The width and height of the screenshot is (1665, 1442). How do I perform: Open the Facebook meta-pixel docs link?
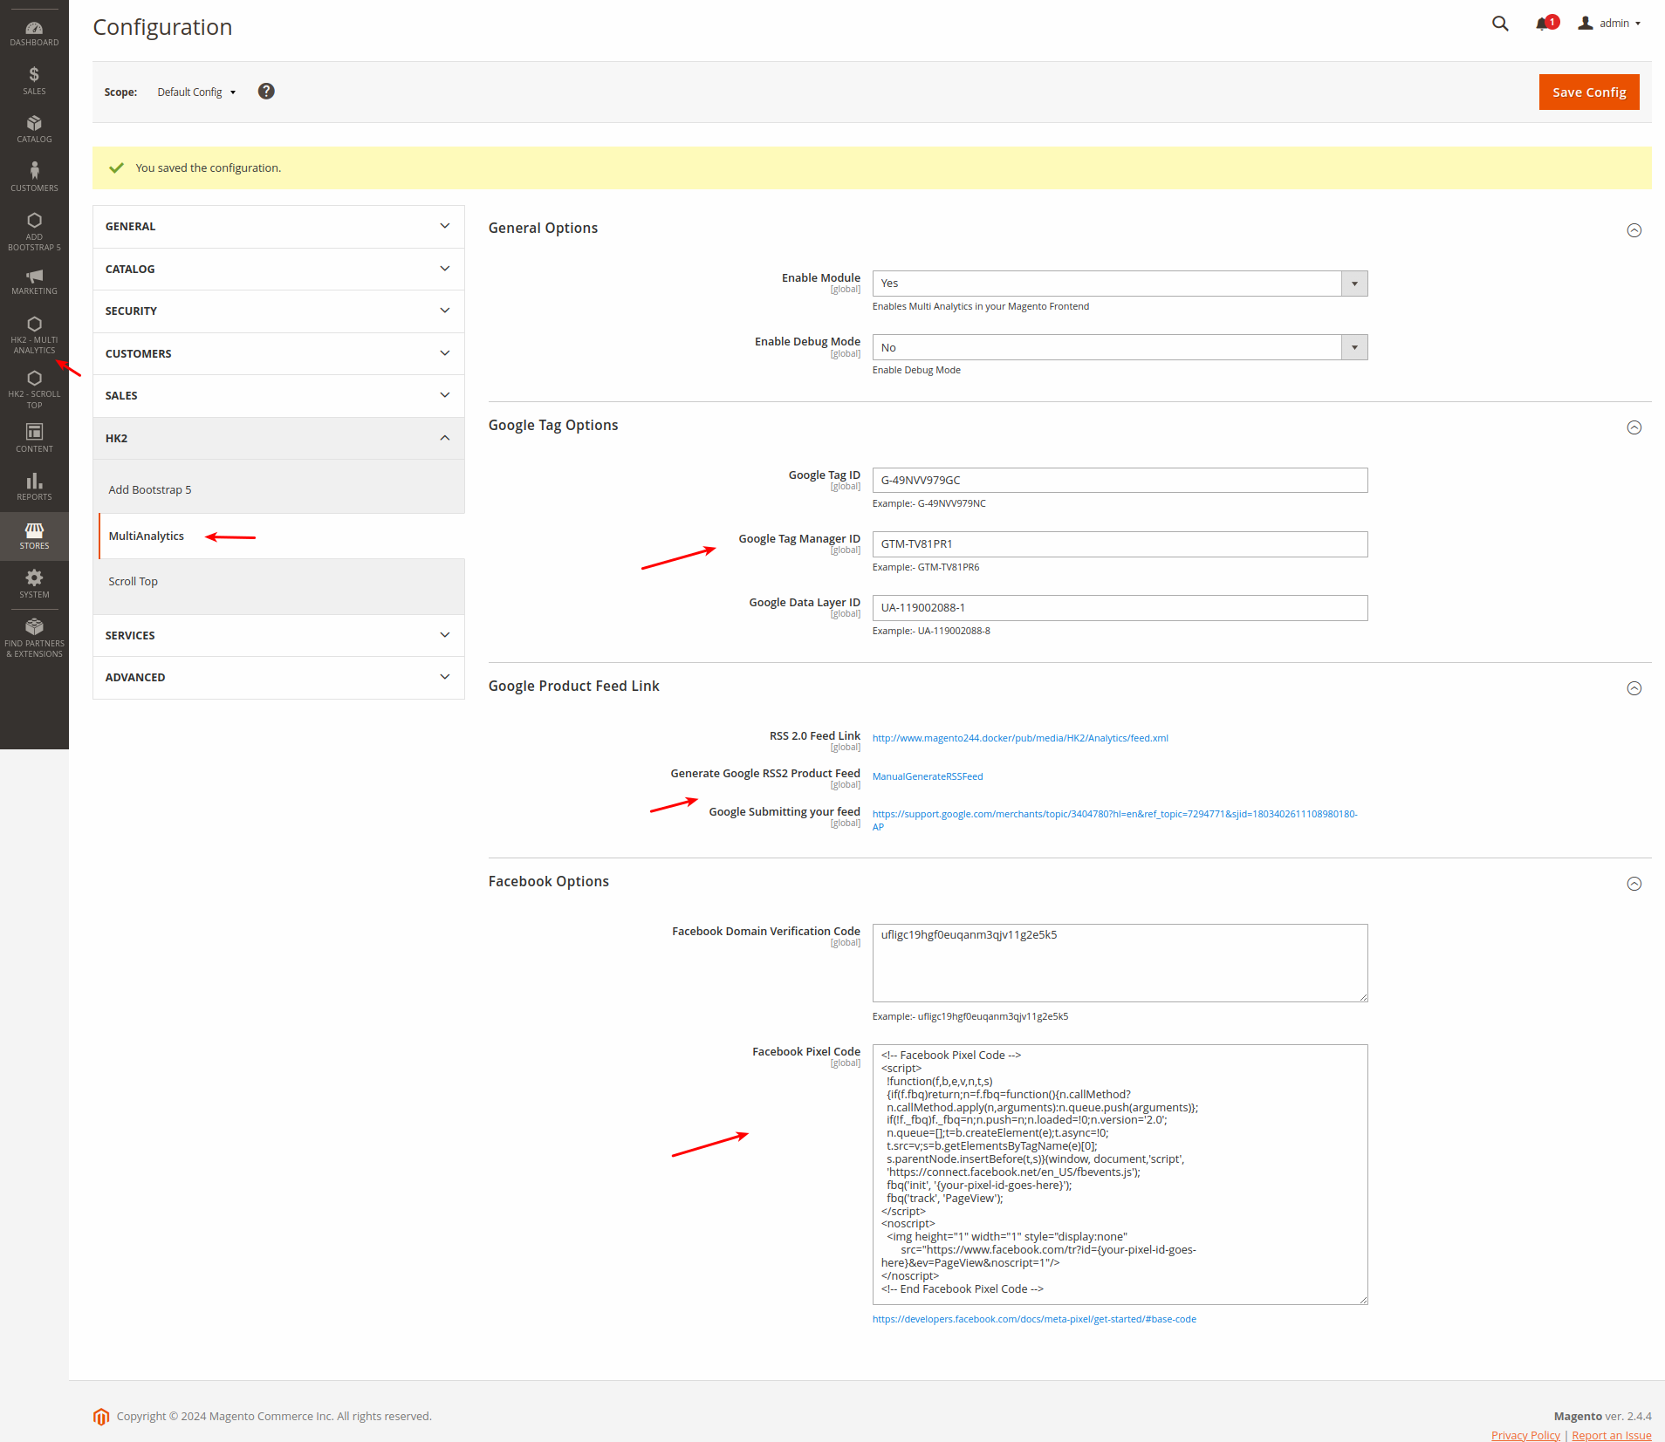point(1034,1319)
